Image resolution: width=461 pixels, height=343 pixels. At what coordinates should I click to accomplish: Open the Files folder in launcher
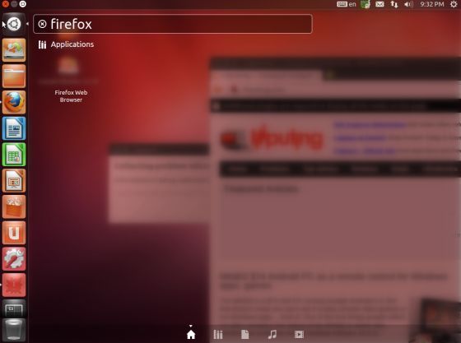pyautogui.click(x=14, y=76)
